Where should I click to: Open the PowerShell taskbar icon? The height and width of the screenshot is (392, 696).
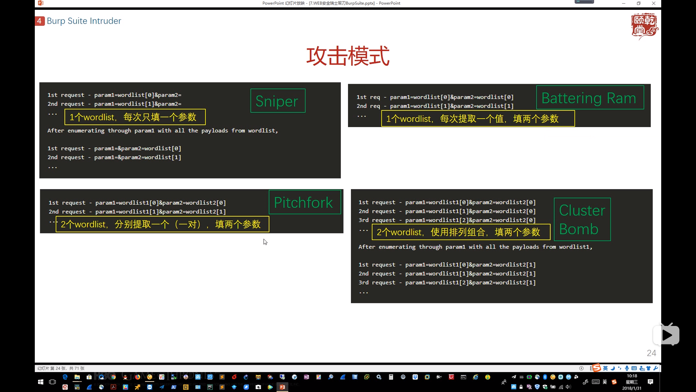tap(174, 387)
